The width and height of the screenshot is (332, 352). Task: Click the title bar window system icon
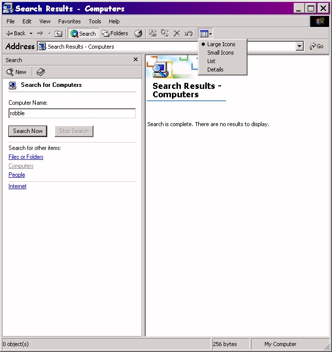point(8,8)
